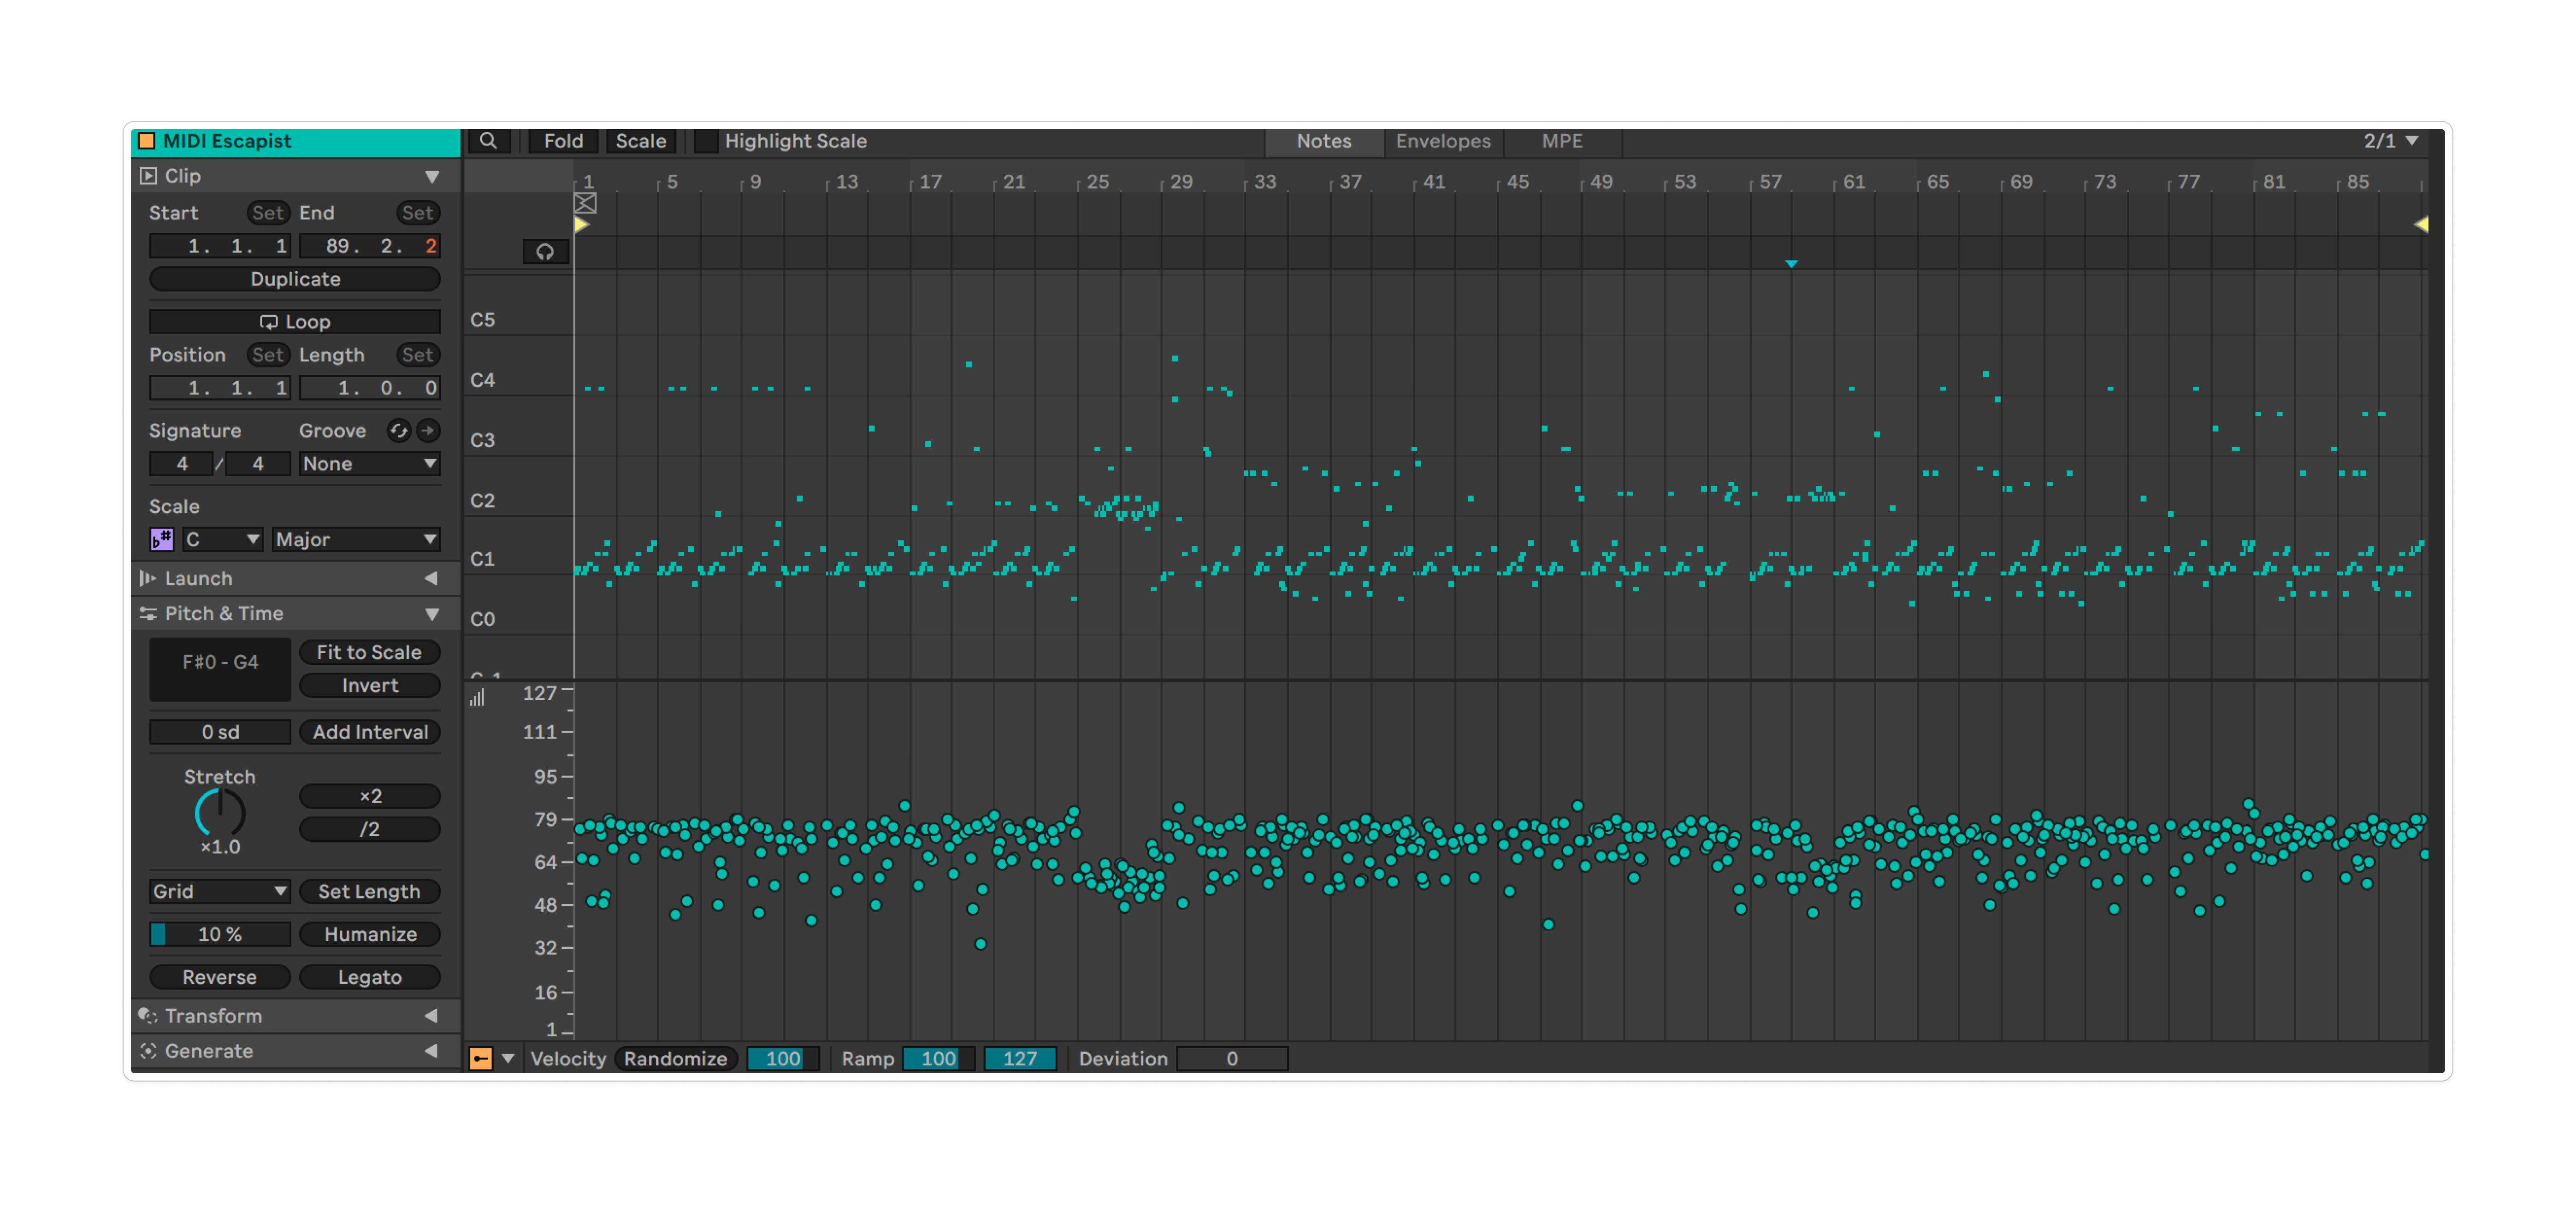Open the Major scale type dropdown
Screen dimensions: 2576x1206
tap(356, 540)
